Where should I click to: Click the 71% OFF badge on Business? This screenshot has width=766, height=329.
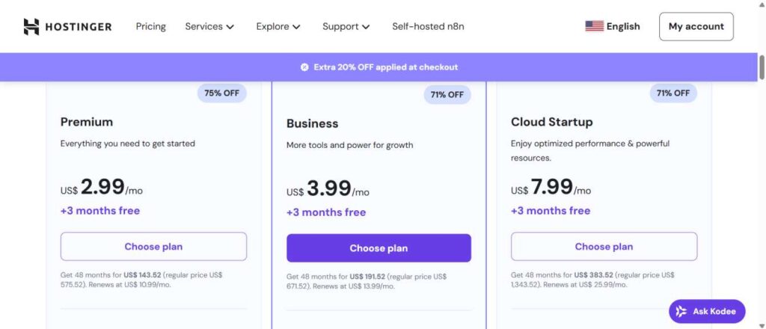click(447, 95)
